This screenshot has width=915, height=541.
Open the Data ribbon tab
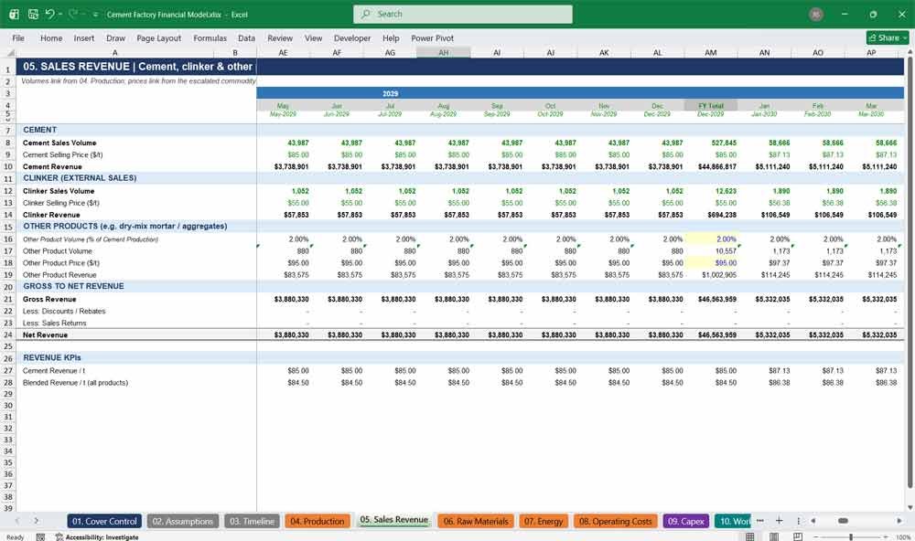point(246,37)
